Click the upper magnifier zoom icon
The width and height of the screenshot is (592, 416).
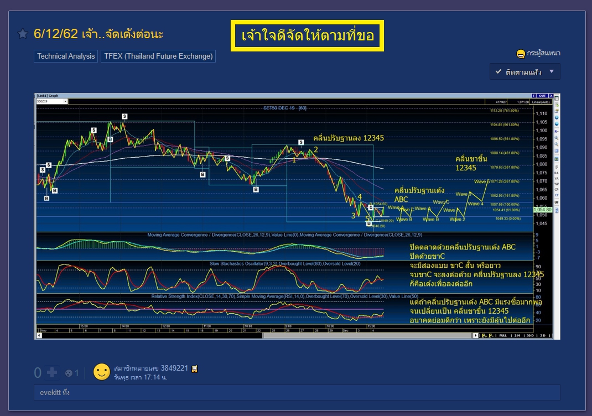557,138
